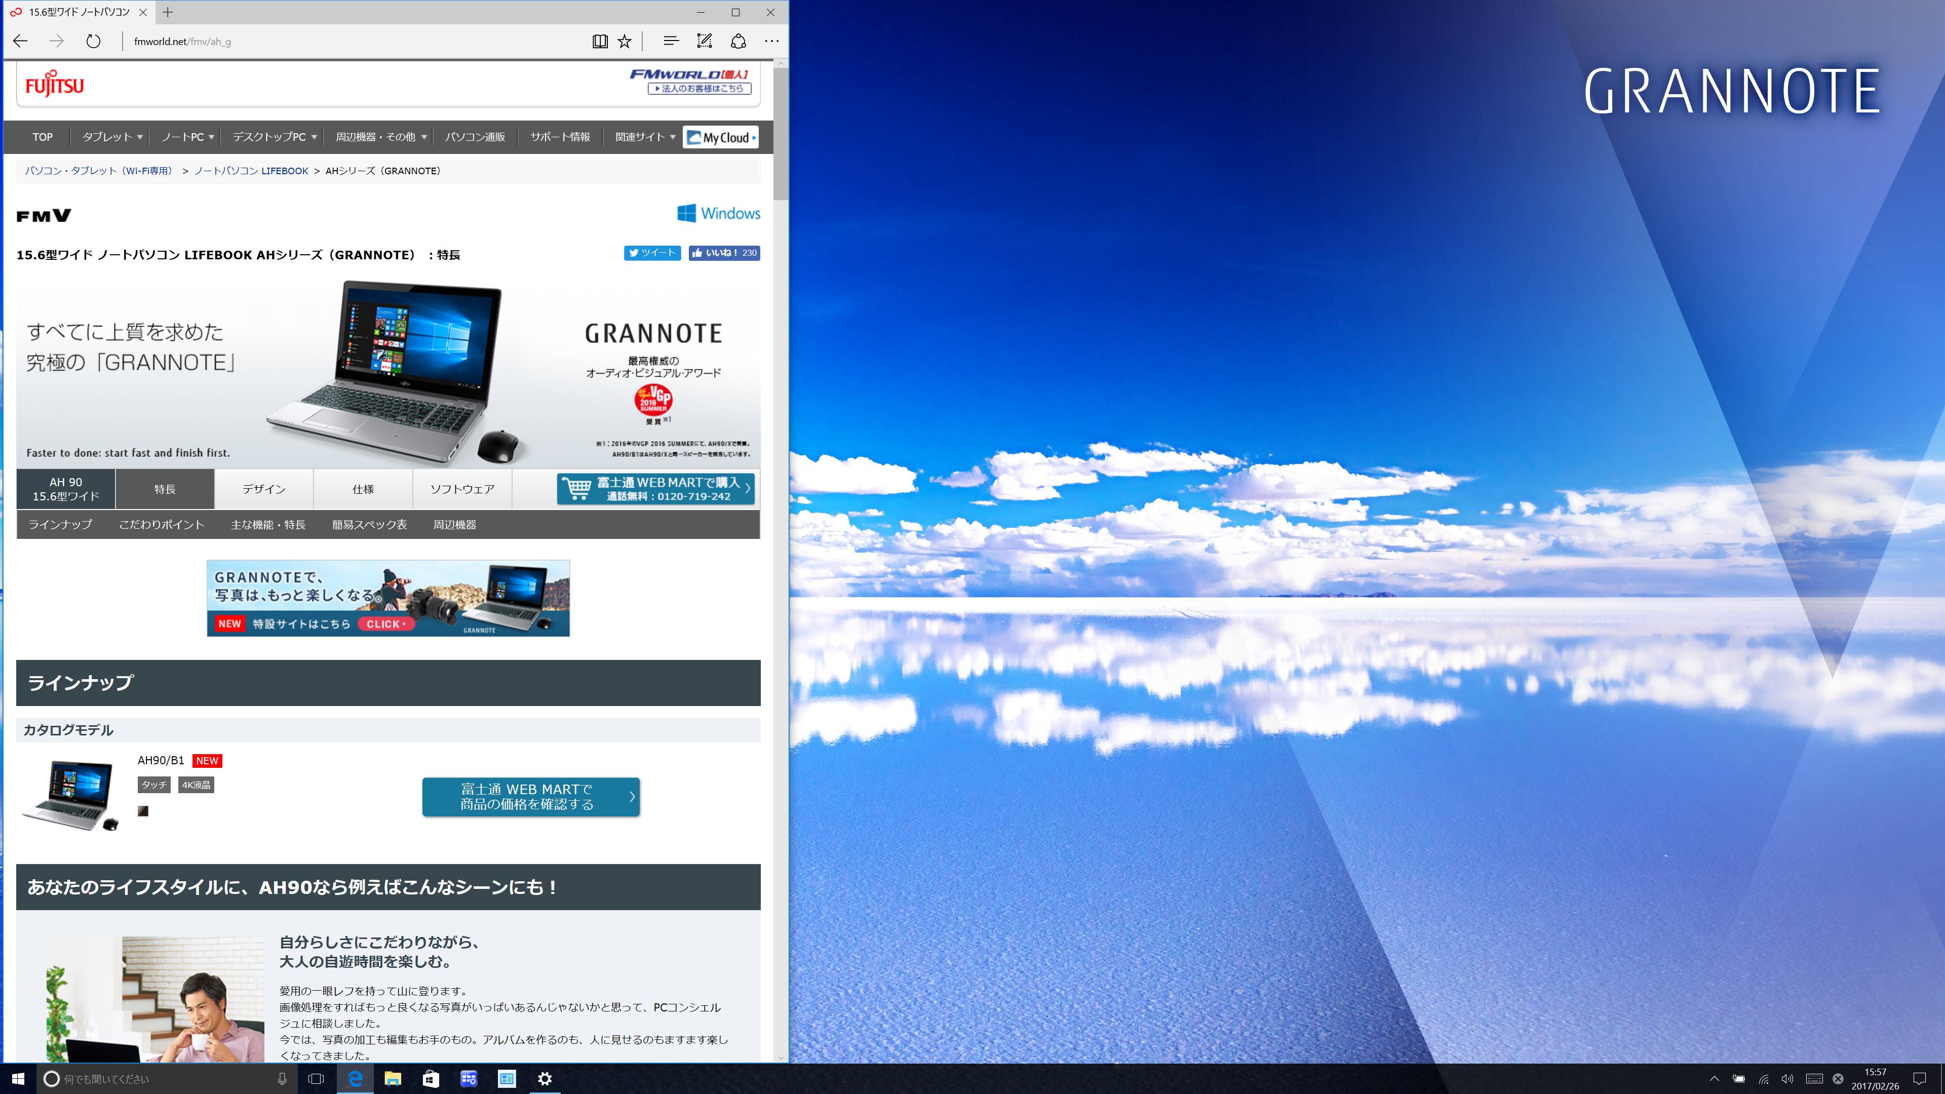Click the Edge address bar
This screenshot has height=1094, width=1945.
(340, 42)
